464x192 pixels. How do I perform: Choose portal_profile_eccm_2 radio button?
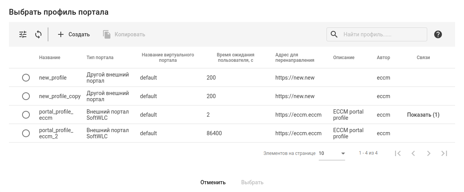tap(26, 133)
